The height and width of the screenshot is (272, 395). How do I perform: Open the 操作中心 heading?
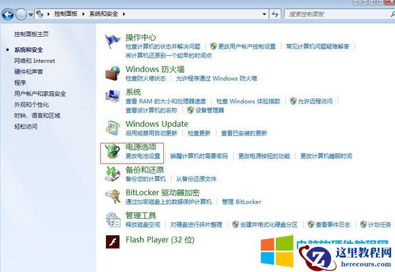pyautogui.click(x=141, y=37)
